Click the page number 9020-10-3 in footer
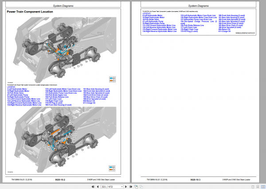 click(x=195, y=180)
